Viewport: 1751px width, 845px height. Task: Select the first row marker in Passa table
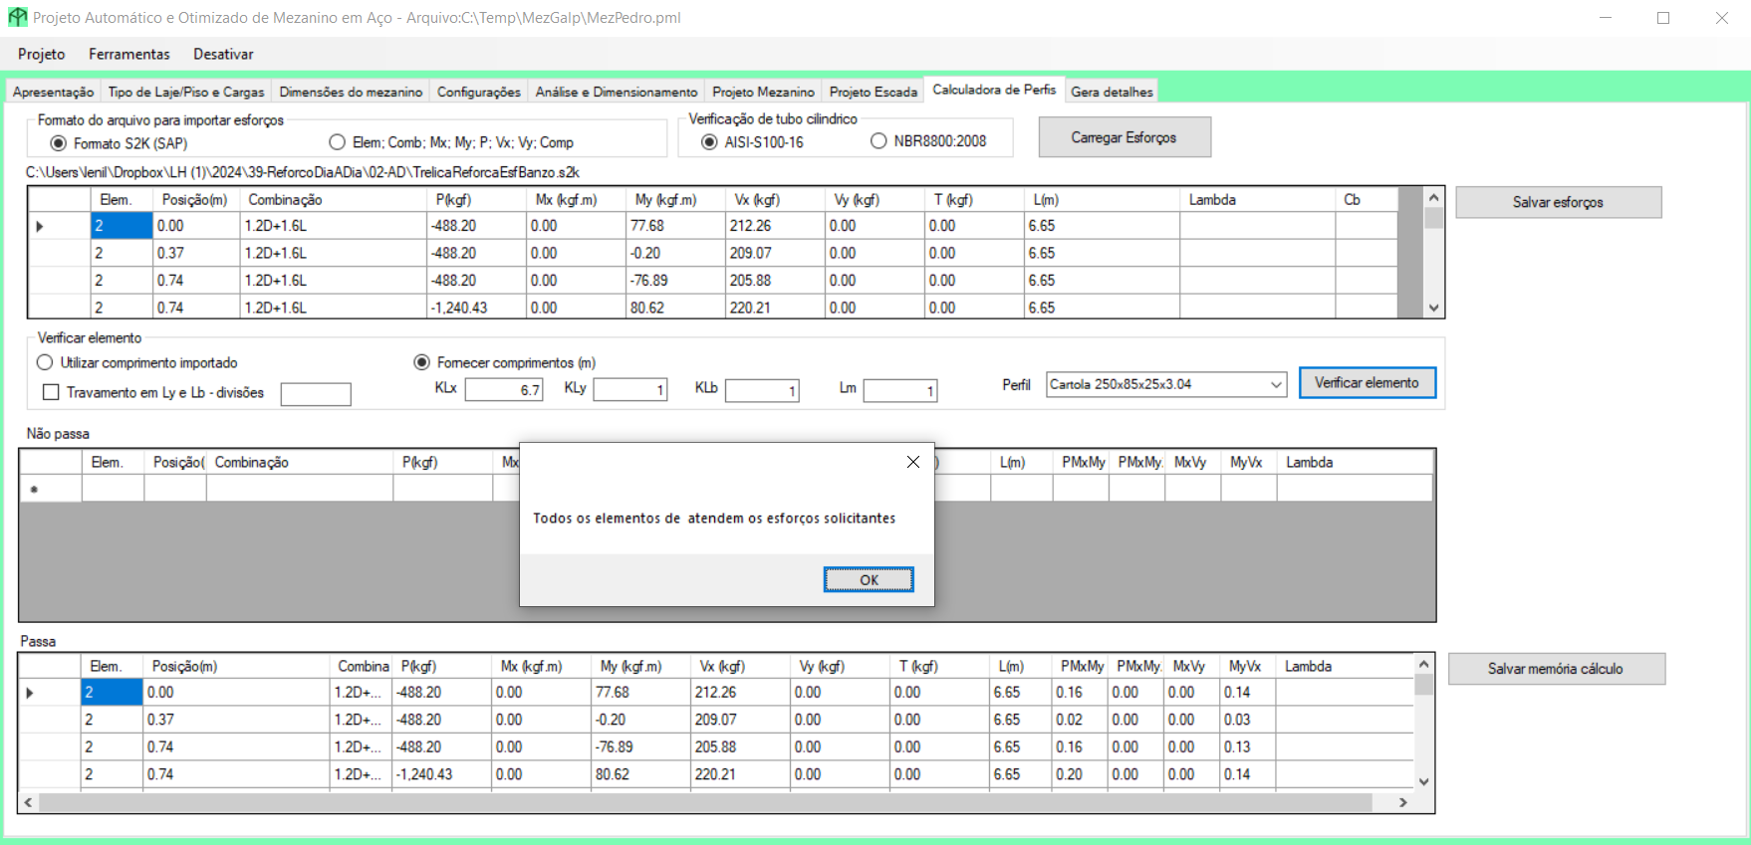coord(31,693)
